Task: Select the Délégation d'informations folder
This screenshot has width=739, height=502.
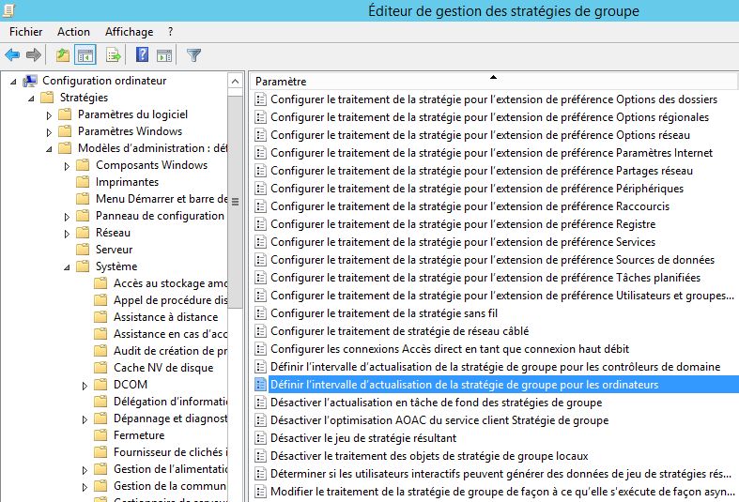Action: [170, 402]
